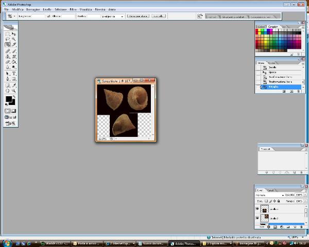The image size is (309, 247).
Task: Swap width and height crop values
Action: (49, 16)
